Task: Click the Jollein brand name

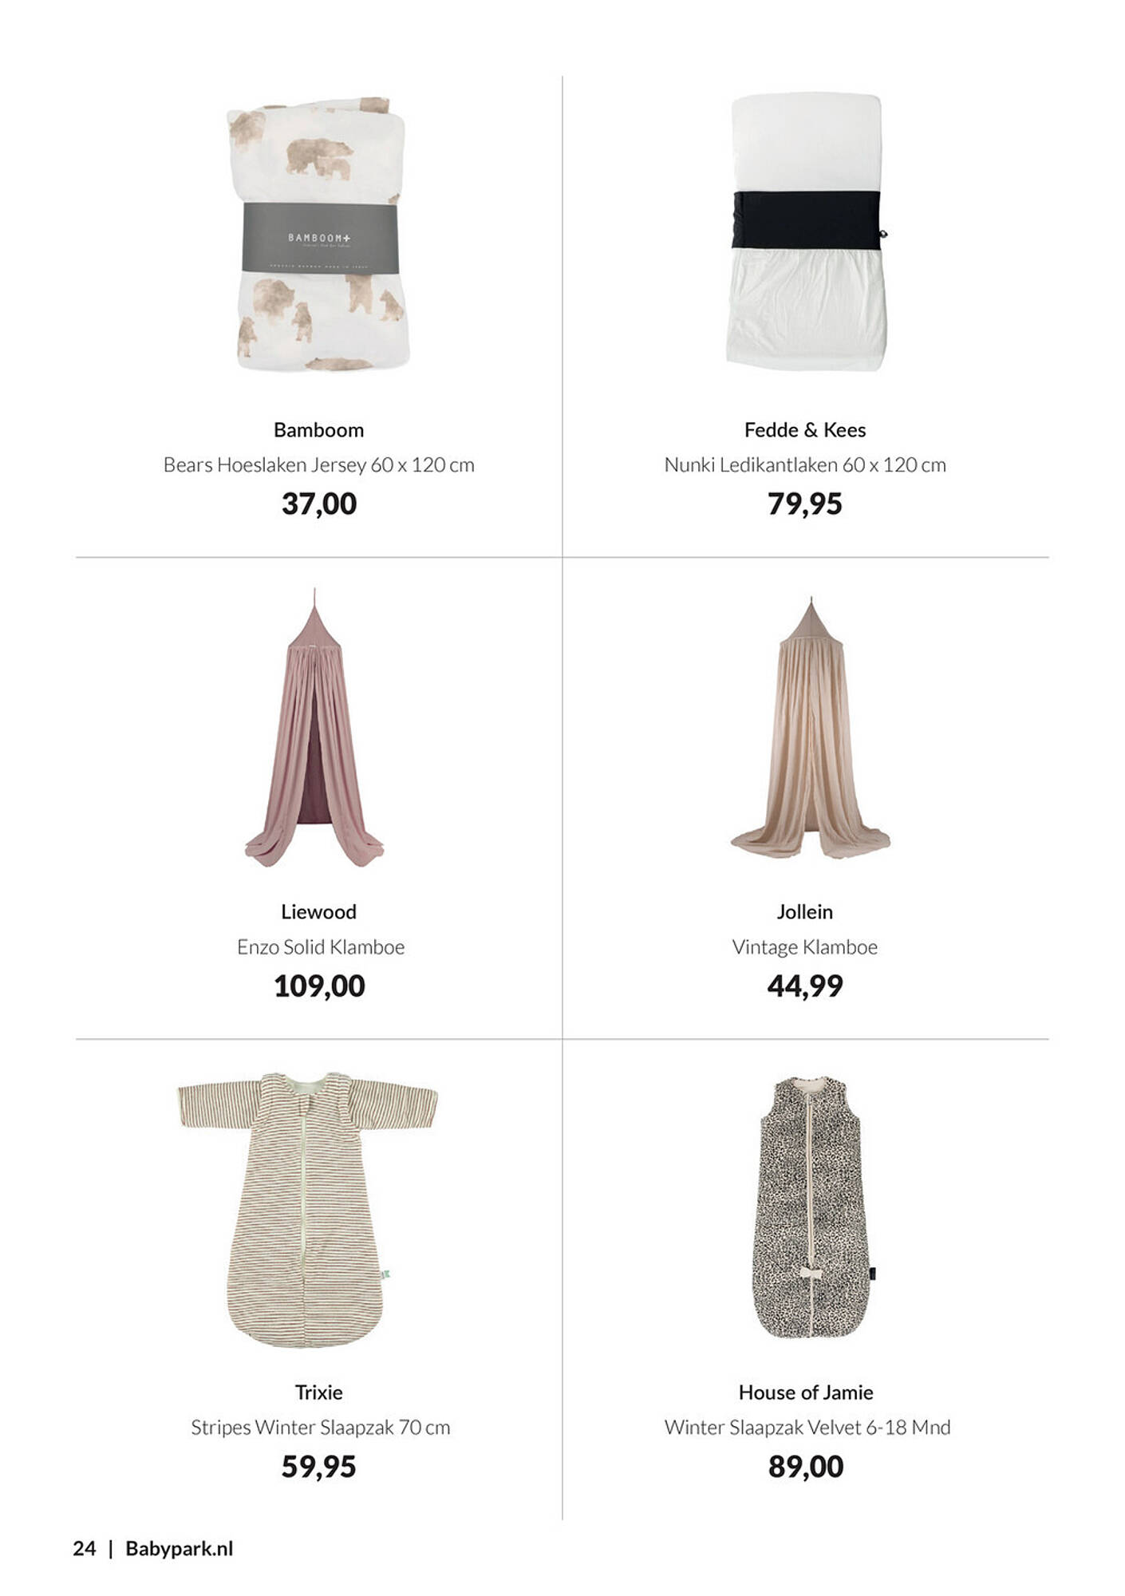Action: [x=805, y=912]
